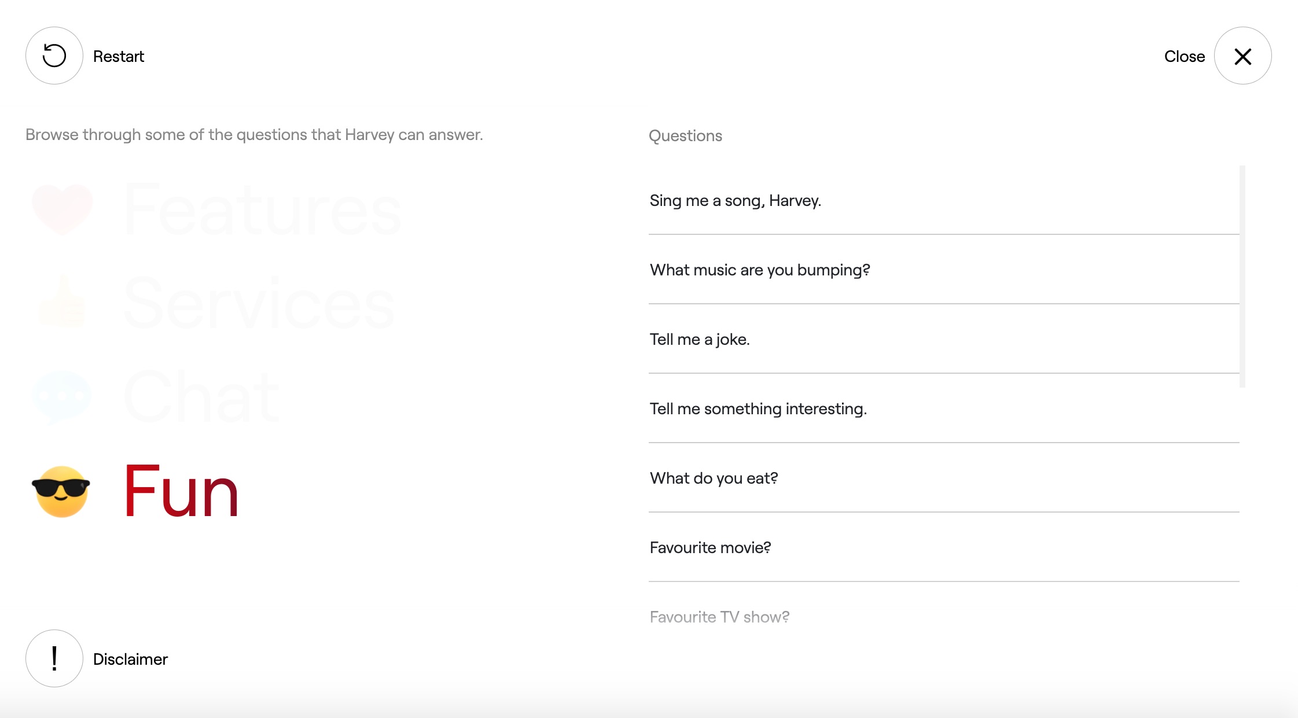Click the questions list scrollbar

pyautogui.click(x=1242, y=277)
